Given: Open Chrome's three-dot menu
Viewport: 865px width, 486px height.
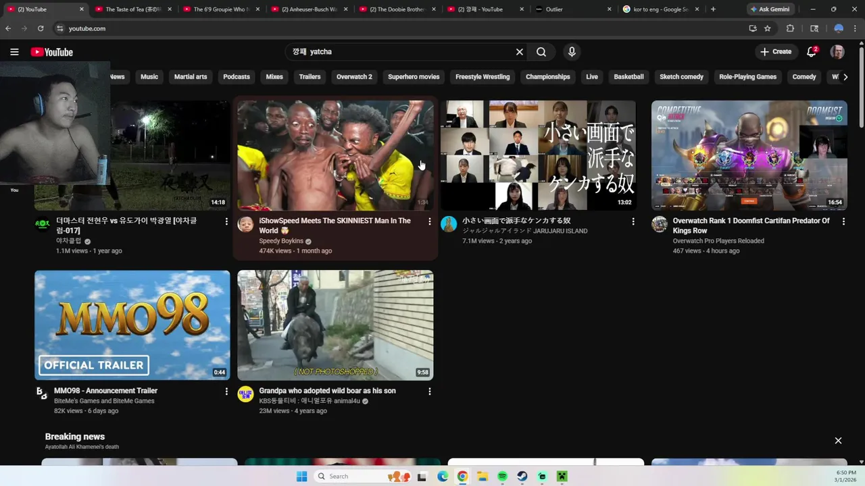Looking at the screenshot, I should point(856,28).
